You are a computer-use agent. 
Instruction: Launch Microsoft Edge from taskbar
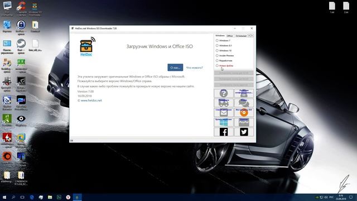pyautogui.click(x=32, y=197)
